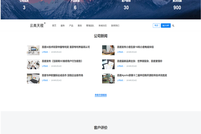Click 公司快讯 tag under 百度AI技术 article
The width and height of the screenshot is (201, 134).
coord(45,52)
